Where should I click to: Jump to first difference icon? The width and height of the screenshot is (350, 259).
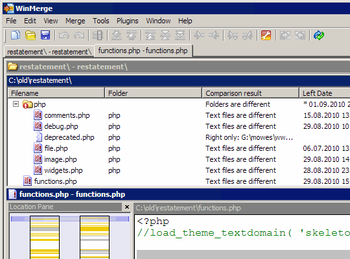tap(150, 35)
